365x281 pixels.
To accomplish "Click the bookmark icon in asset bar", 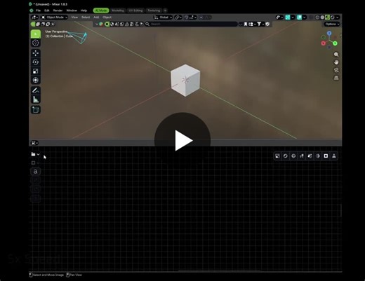I will [x=246, y=24].
